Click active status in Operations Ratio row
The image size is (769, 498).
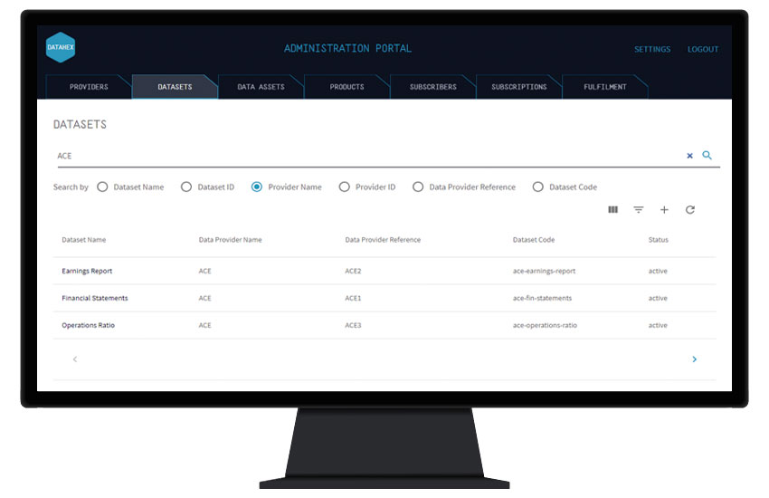pos(658,325)
